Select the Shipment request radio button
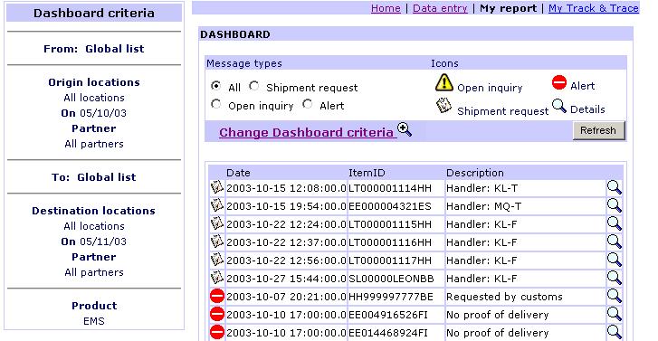658x341 pixels. 254,86
